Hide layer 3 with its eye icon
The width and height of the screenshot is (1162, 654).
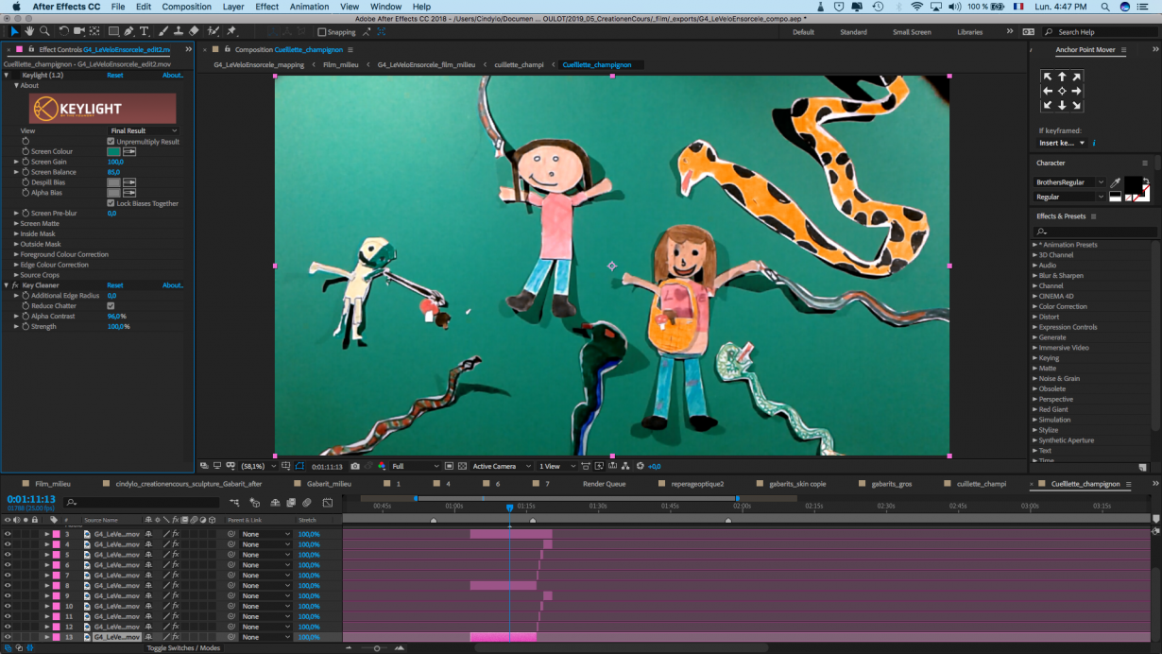click(8, 534)
